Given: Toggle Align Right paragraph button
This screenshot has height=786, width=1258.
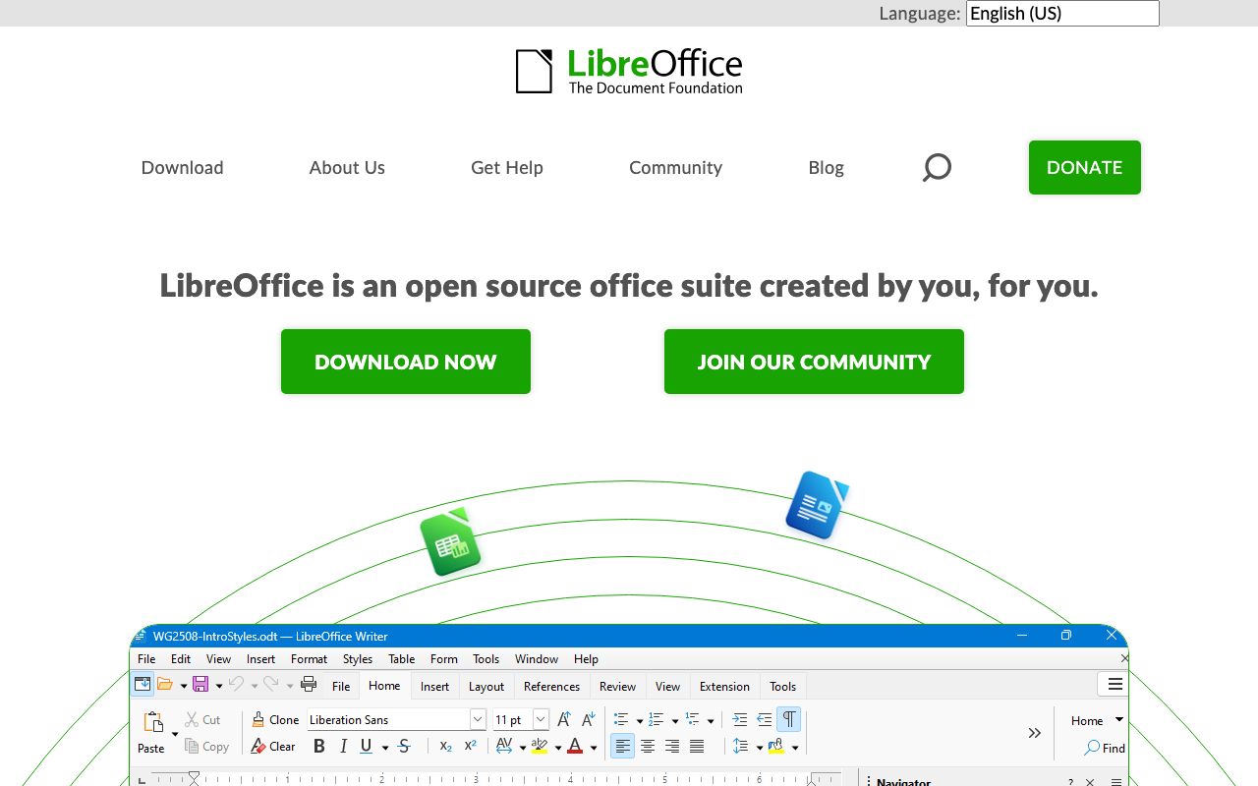Looking at the screenshot, I should (672, 747).
